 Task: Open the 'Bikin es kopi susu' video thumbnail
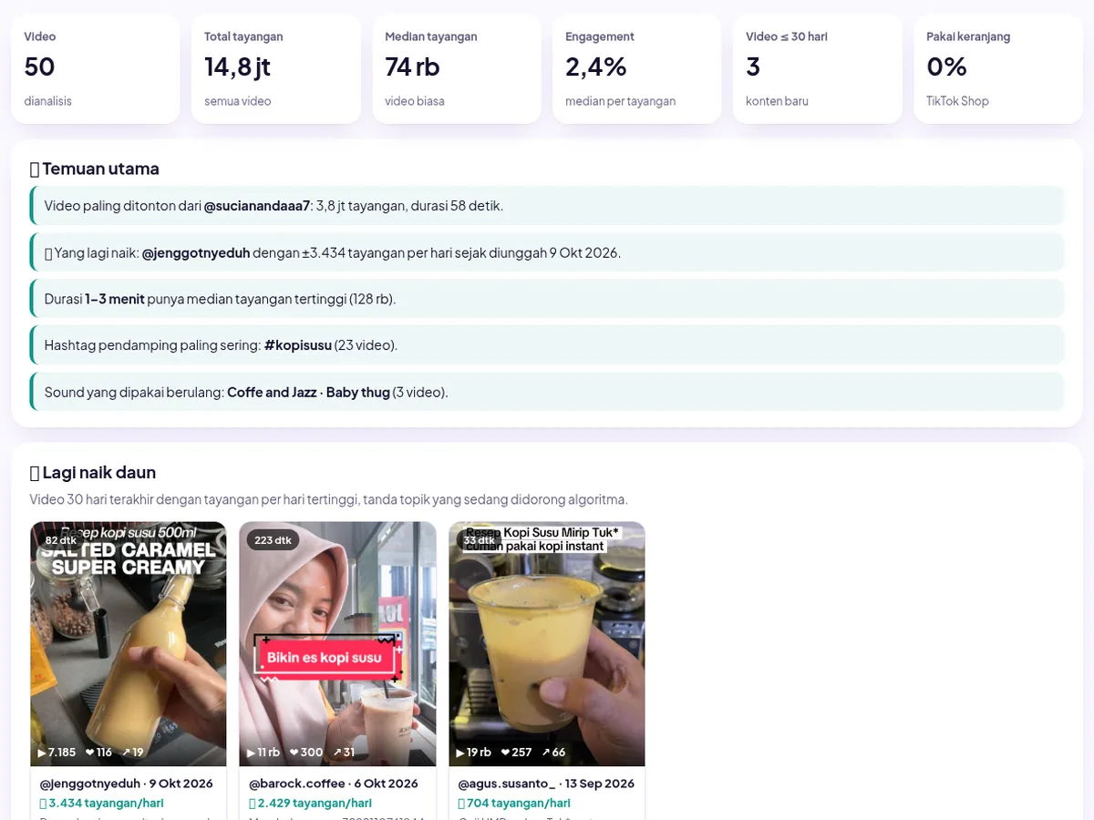pyautogui.click(x=337, y=644)
